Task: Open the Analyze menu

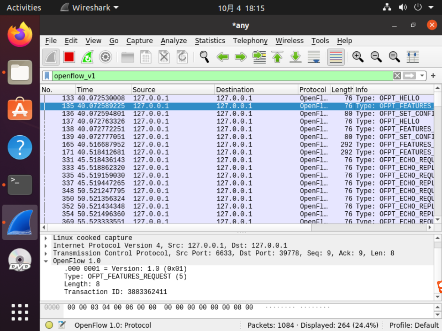Action: coord(174,41)
